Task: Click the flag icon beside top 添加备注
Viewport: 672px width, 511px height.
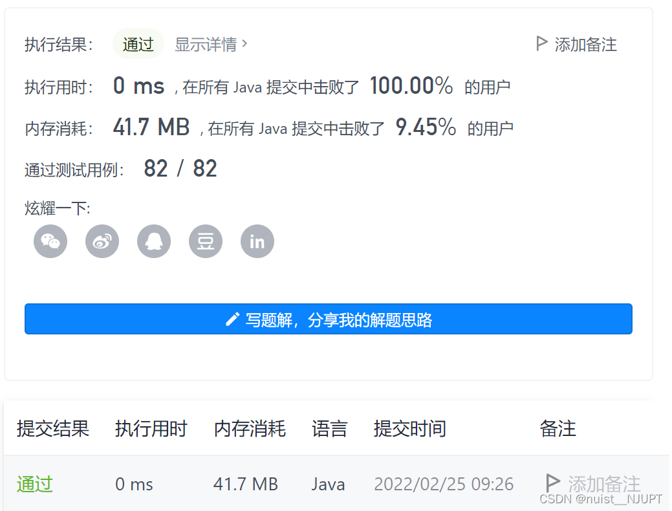Action: pos(541,43)
